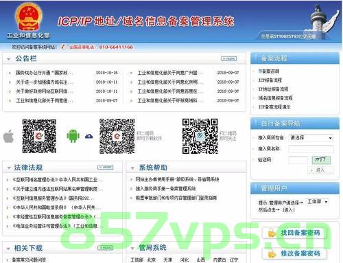Collapse the 公告栏 section arrow
Image resolution: width=343 pixels, height=263 pixels.
(x=9, y=59)
